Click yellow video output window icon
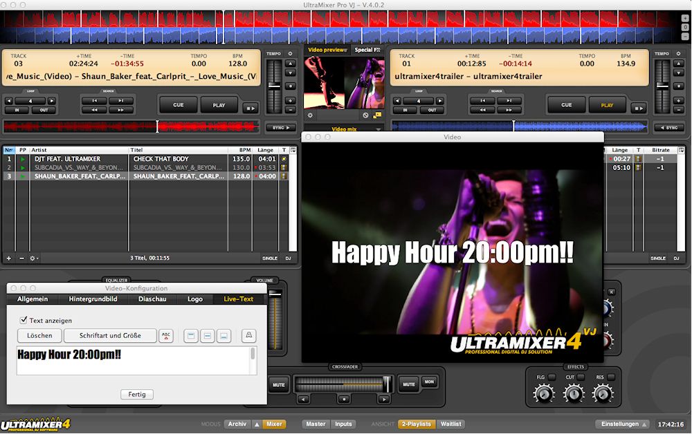Image resolution: width=692 pixels, height=434 pixels. 377,115
